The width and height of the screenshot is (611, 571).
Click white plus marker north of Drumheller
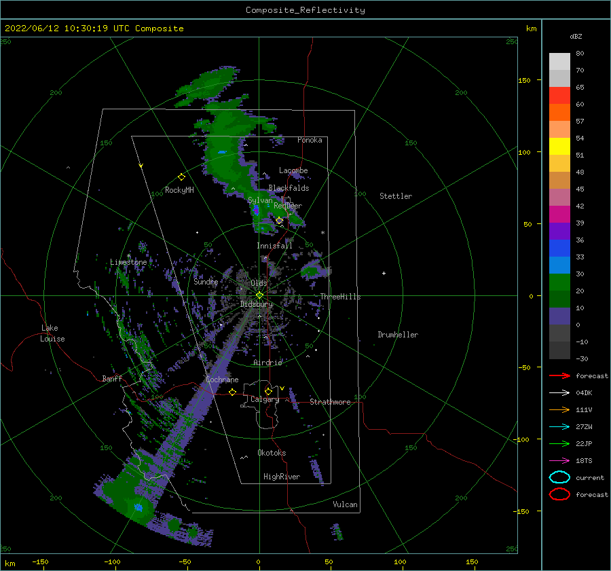click(384, 273)
